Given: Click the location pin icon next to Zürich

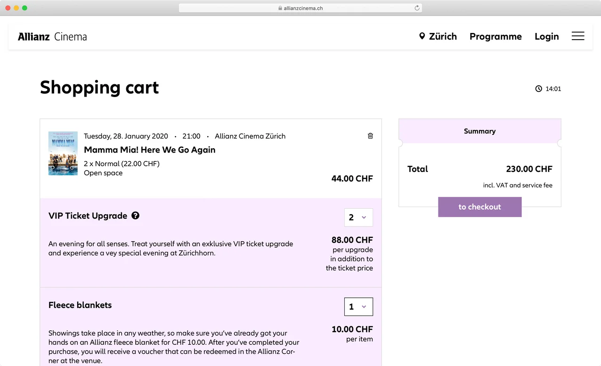Looking at the screenshot, I should [x=422, y=36].
